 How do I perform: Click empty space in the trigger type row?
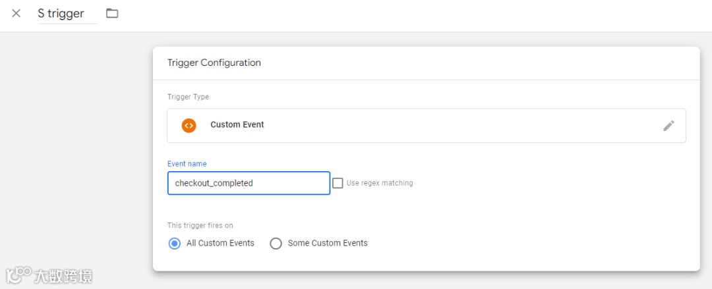461,126
